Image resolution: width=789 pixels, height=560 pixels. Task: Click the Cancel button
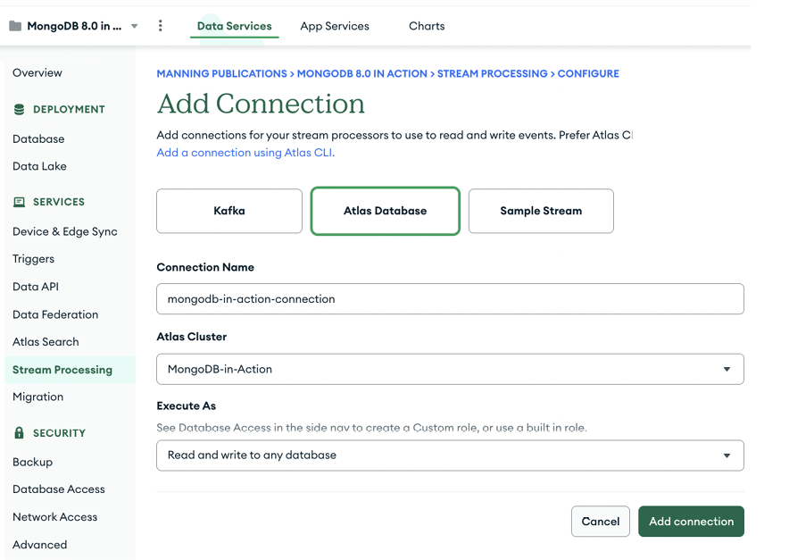[x=601, y=522]
